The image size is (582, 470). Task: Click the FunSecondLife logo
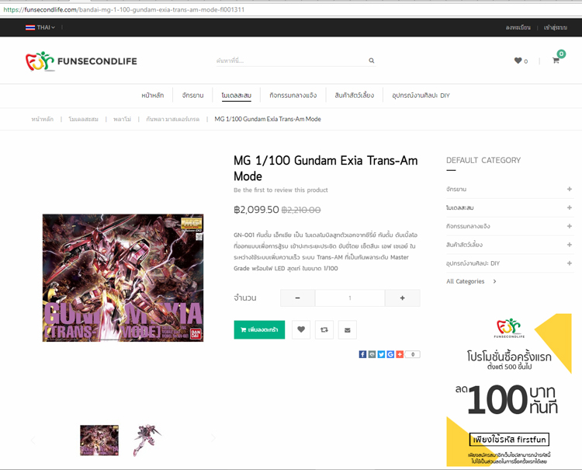tap(81, 61)
